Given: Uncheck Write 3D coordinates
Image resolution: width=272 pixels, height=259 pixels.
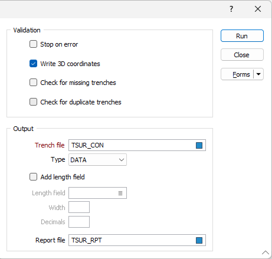Looking at the screenshot, I should coord(33,64).
